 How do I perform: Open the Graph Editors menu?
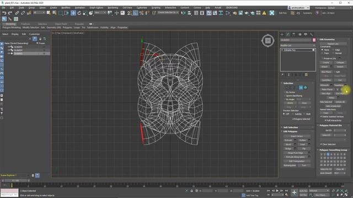click(97, 8)
